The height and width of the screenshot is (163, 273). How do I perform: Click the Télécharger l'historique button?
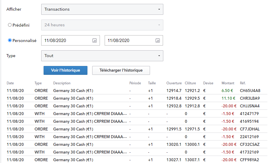click(121, 70)
